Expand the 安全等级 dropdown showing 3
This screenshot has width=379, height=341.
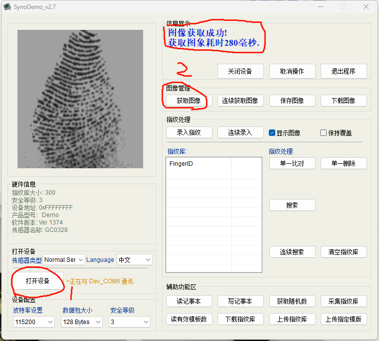130,322
